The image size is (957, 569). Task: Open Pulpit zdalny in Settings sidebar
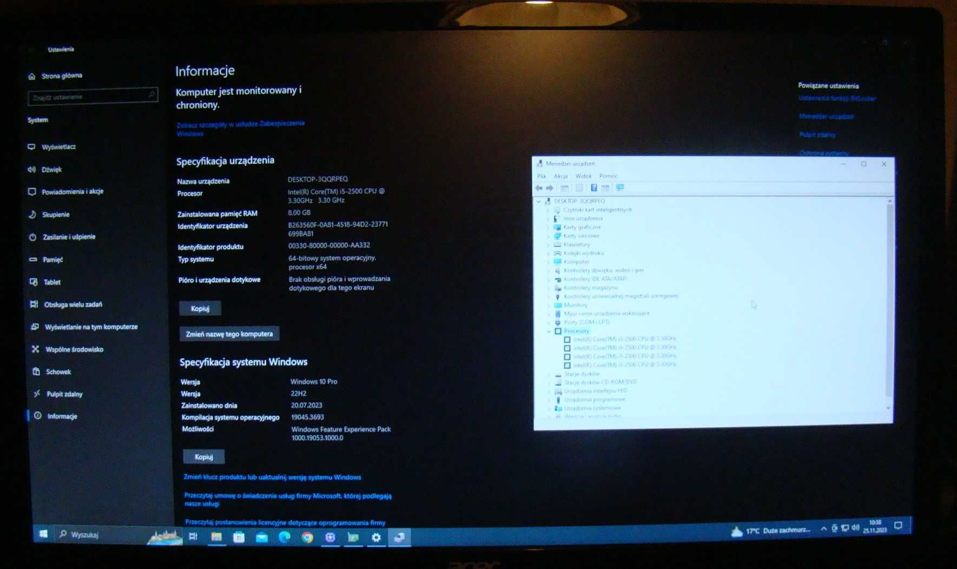click(64, 394)
